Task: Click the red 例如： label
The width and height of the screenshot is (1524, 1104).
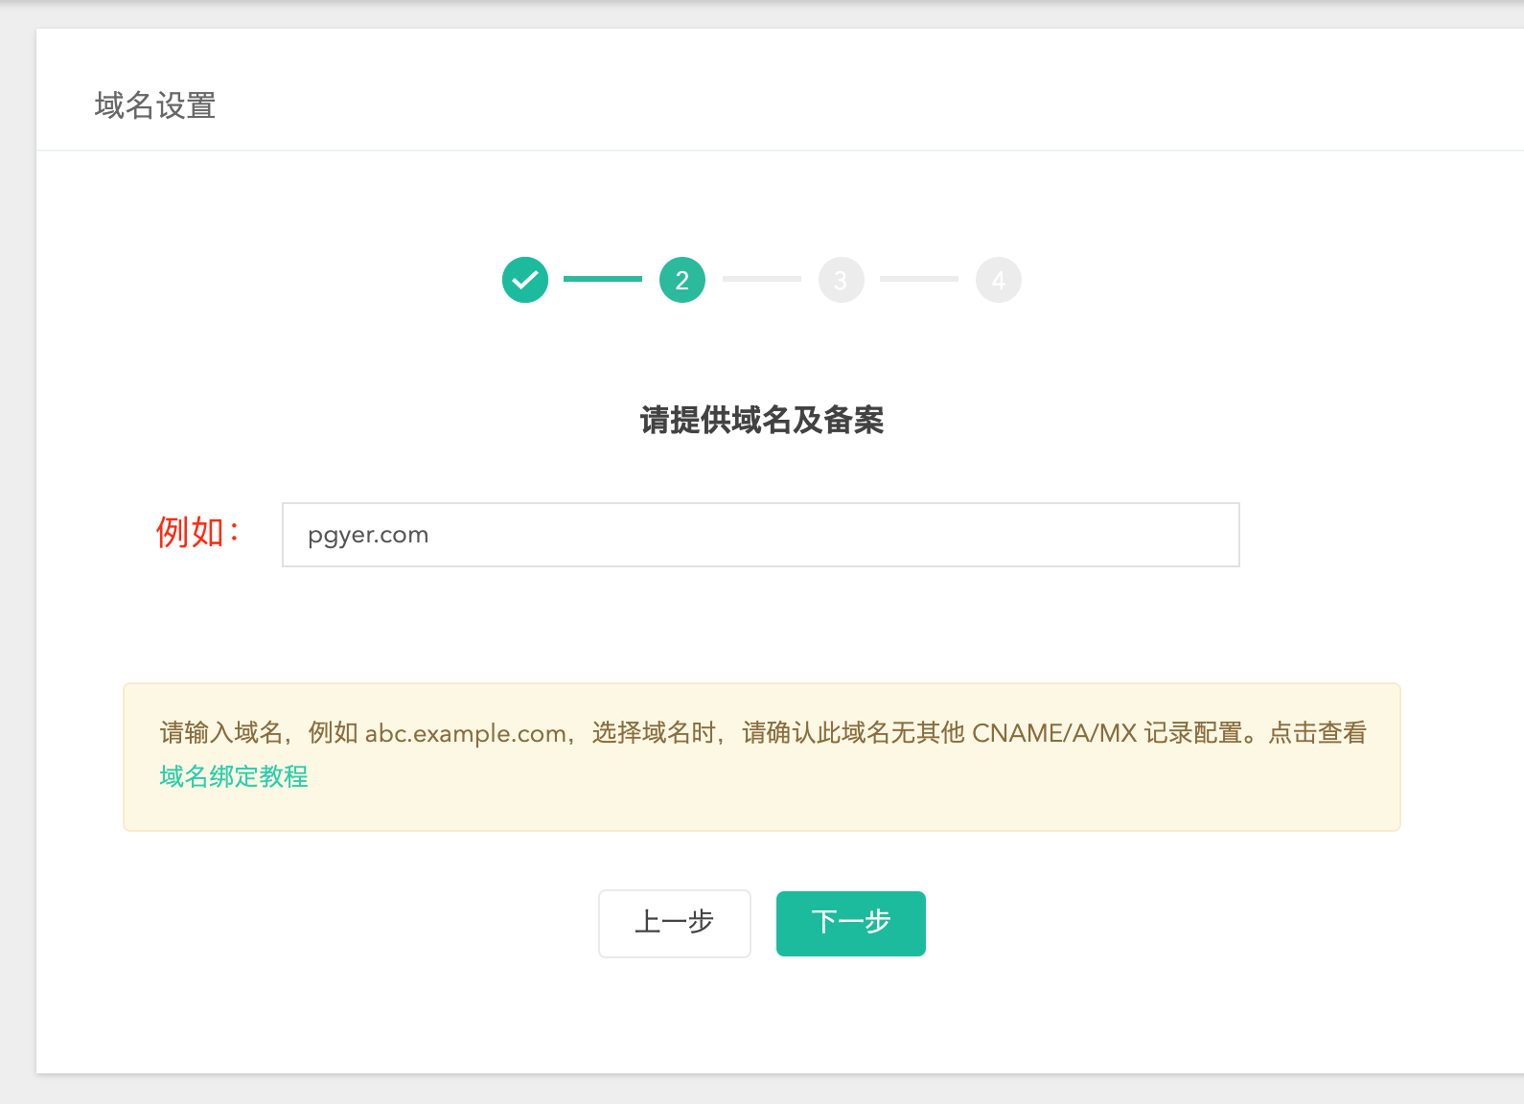Action: 198,532
